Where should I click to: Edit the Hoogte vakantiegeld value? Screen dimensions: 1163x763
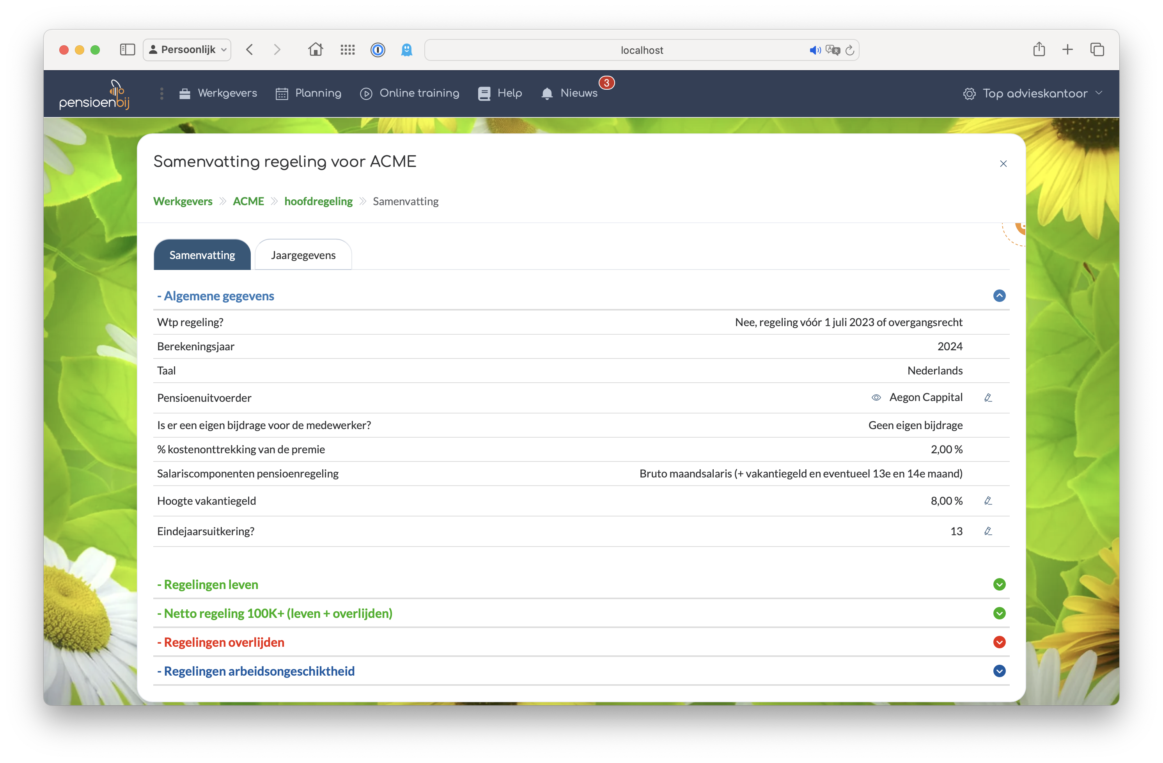pyautogui.click(x=987, y=500)
